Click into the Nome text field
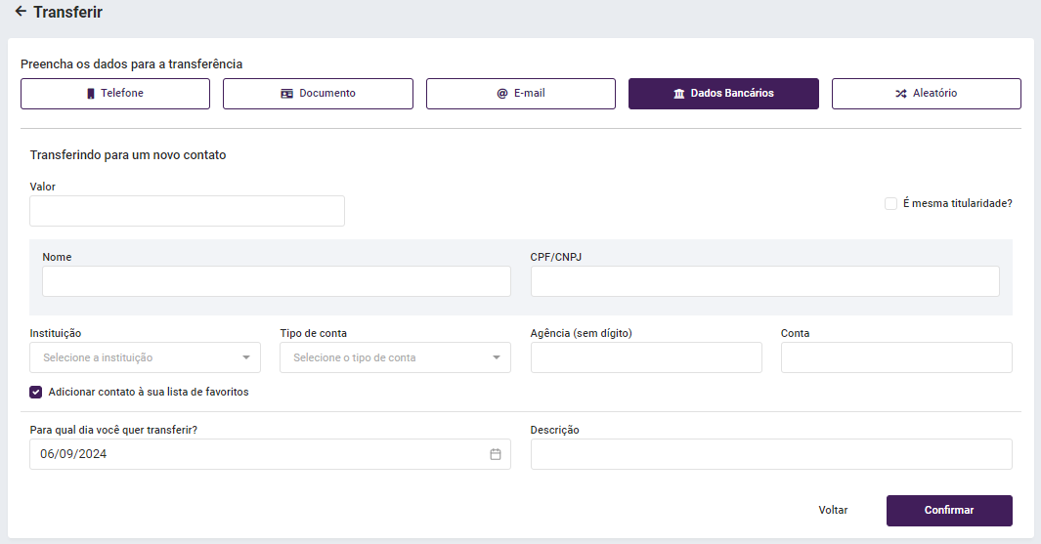 pos(276,281)
